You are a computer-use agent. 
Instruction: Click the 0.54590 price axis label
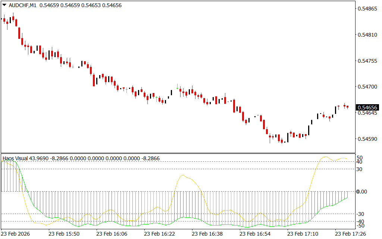tap(367, 139)
